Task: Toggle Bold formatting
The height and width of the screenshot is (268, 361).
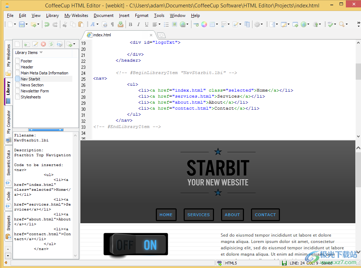Action: [x=130, y=24]
